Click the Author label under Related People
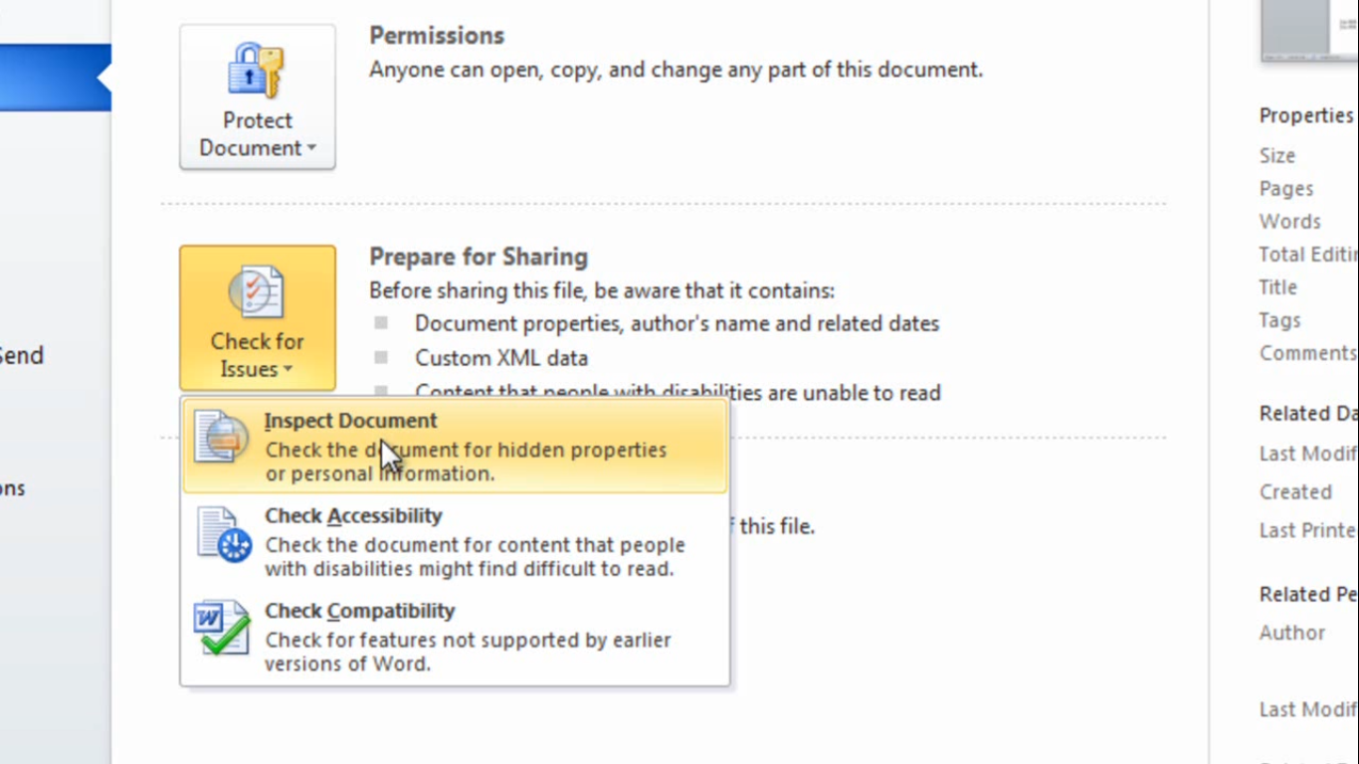The width and height of the screenshot is (1359, 764). pyautogui.click(x=1291, y=633)
